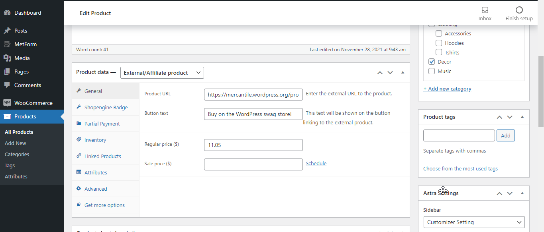
Task: Collapse the Product tags panel
Action: 522,117
